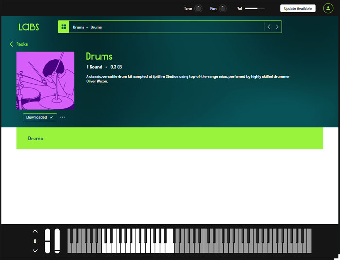This screenshot has height=260, width=340.
Task: Shift octave down with the down chevron
Action: 35,251
